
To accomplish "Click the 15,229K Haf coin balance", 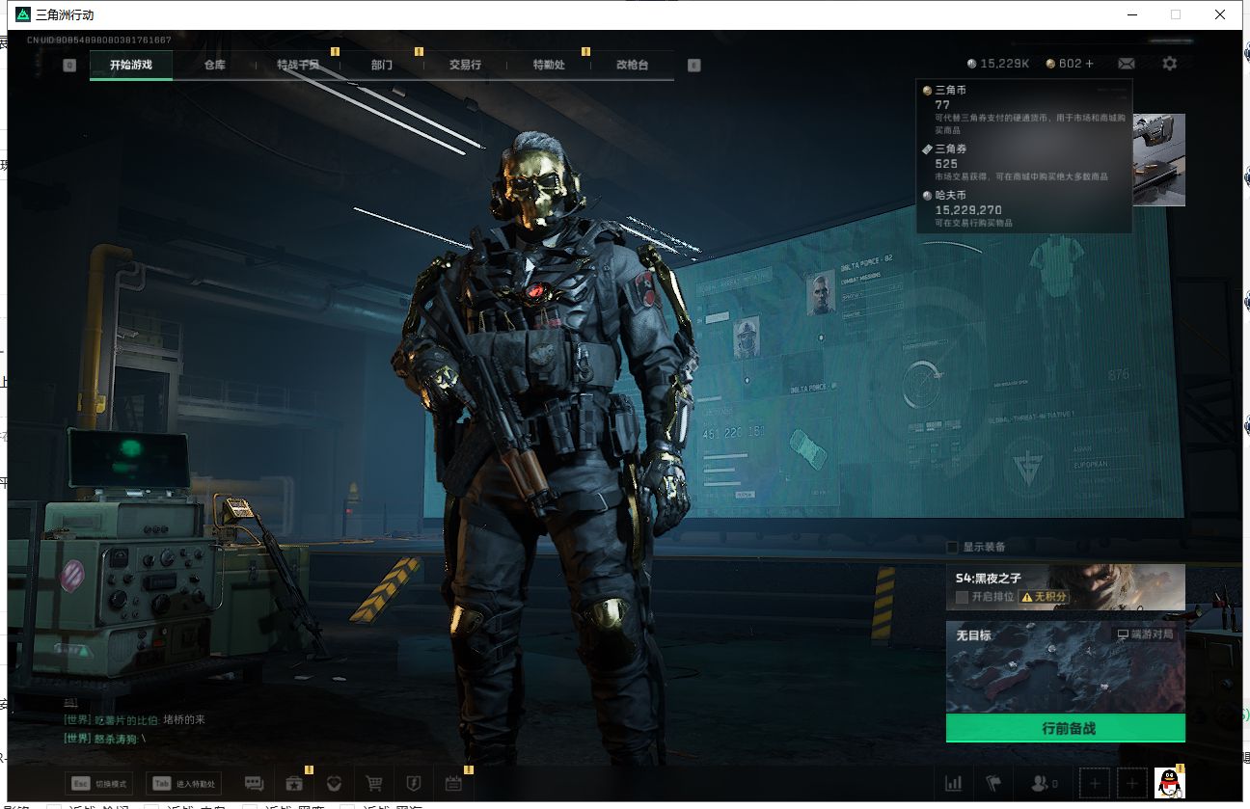I will point(998,64).
